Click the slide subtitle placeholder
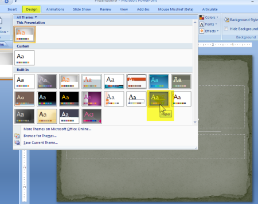 tap(156, 147)
